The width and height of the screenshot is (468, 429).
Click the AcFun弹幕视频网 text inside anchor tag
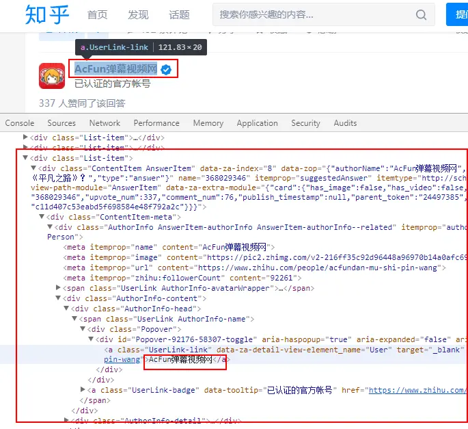(180, 360)
